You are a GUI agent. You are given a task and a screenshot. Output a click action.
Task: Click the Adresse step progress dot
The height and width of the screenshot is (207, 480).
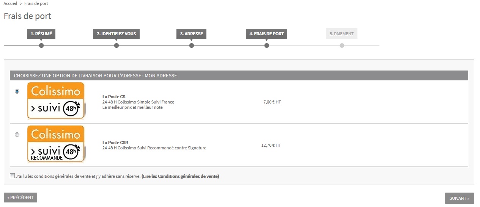(x=192, y=45)
